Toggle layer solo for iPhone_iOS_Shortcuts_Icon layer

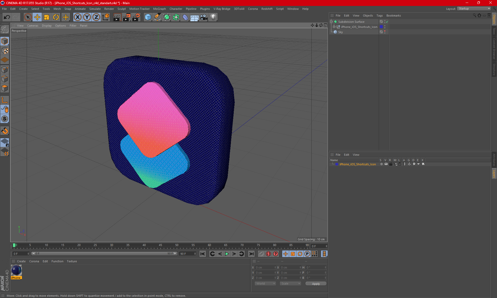[x=382, y=164]
